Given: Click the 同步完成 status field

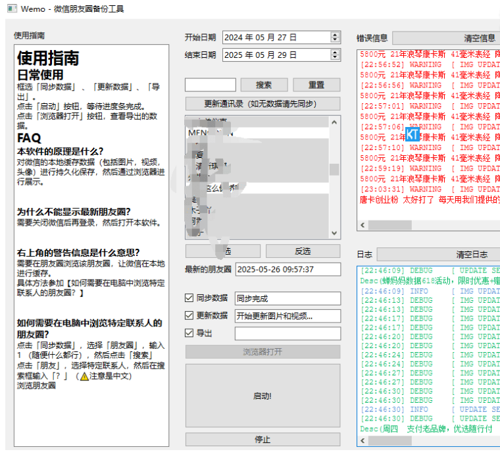Looking at the screenshot, I should (287, 299).
